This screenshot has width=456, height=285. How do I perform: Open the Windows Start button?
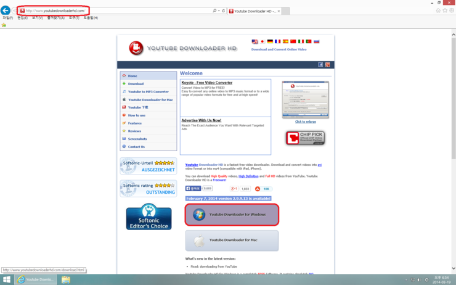tap(6, 280)
